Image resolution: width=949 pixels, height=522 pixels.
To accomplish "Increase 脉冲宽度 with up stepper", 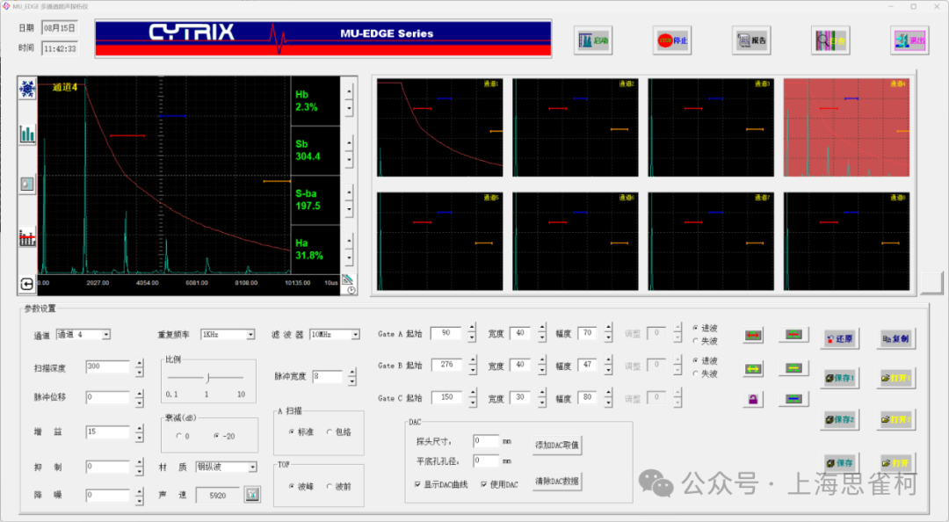I will [x=352, y=373].
